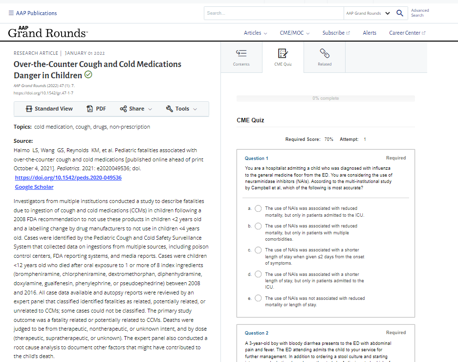458x362 pixels.
Task: Expand the Share dropdown
Action: tap(136, 109)
